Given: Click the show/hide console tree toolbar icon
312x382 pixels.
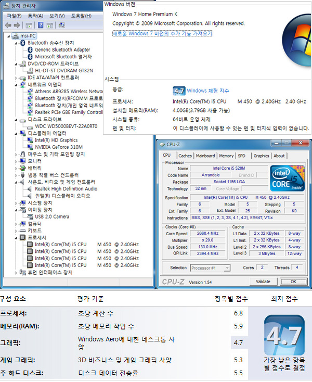Looking at the screenshot, I should [29, 25].
